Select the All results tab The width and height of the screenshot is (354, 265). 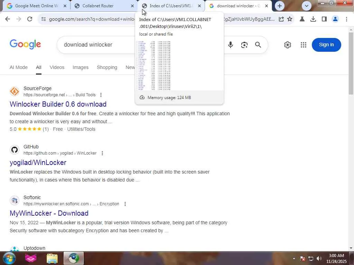(39, 67)
